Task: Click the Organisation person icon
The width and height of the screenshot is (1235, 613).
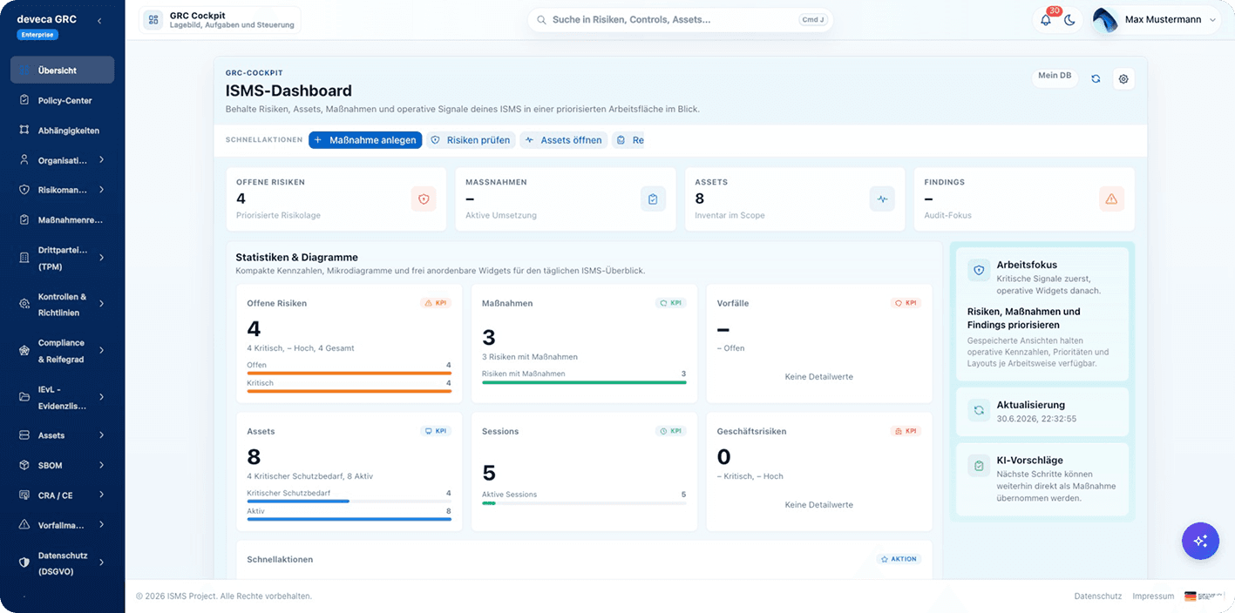Action: (x=24, y=160)
